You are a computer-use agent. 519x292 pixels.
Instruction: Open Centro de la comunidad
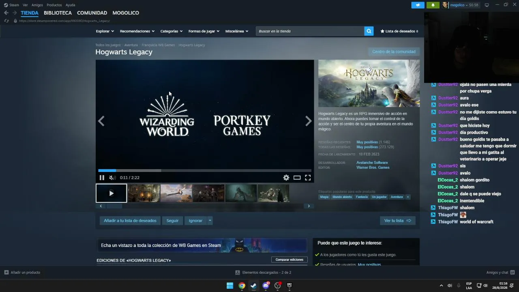(x=394, y=52)
